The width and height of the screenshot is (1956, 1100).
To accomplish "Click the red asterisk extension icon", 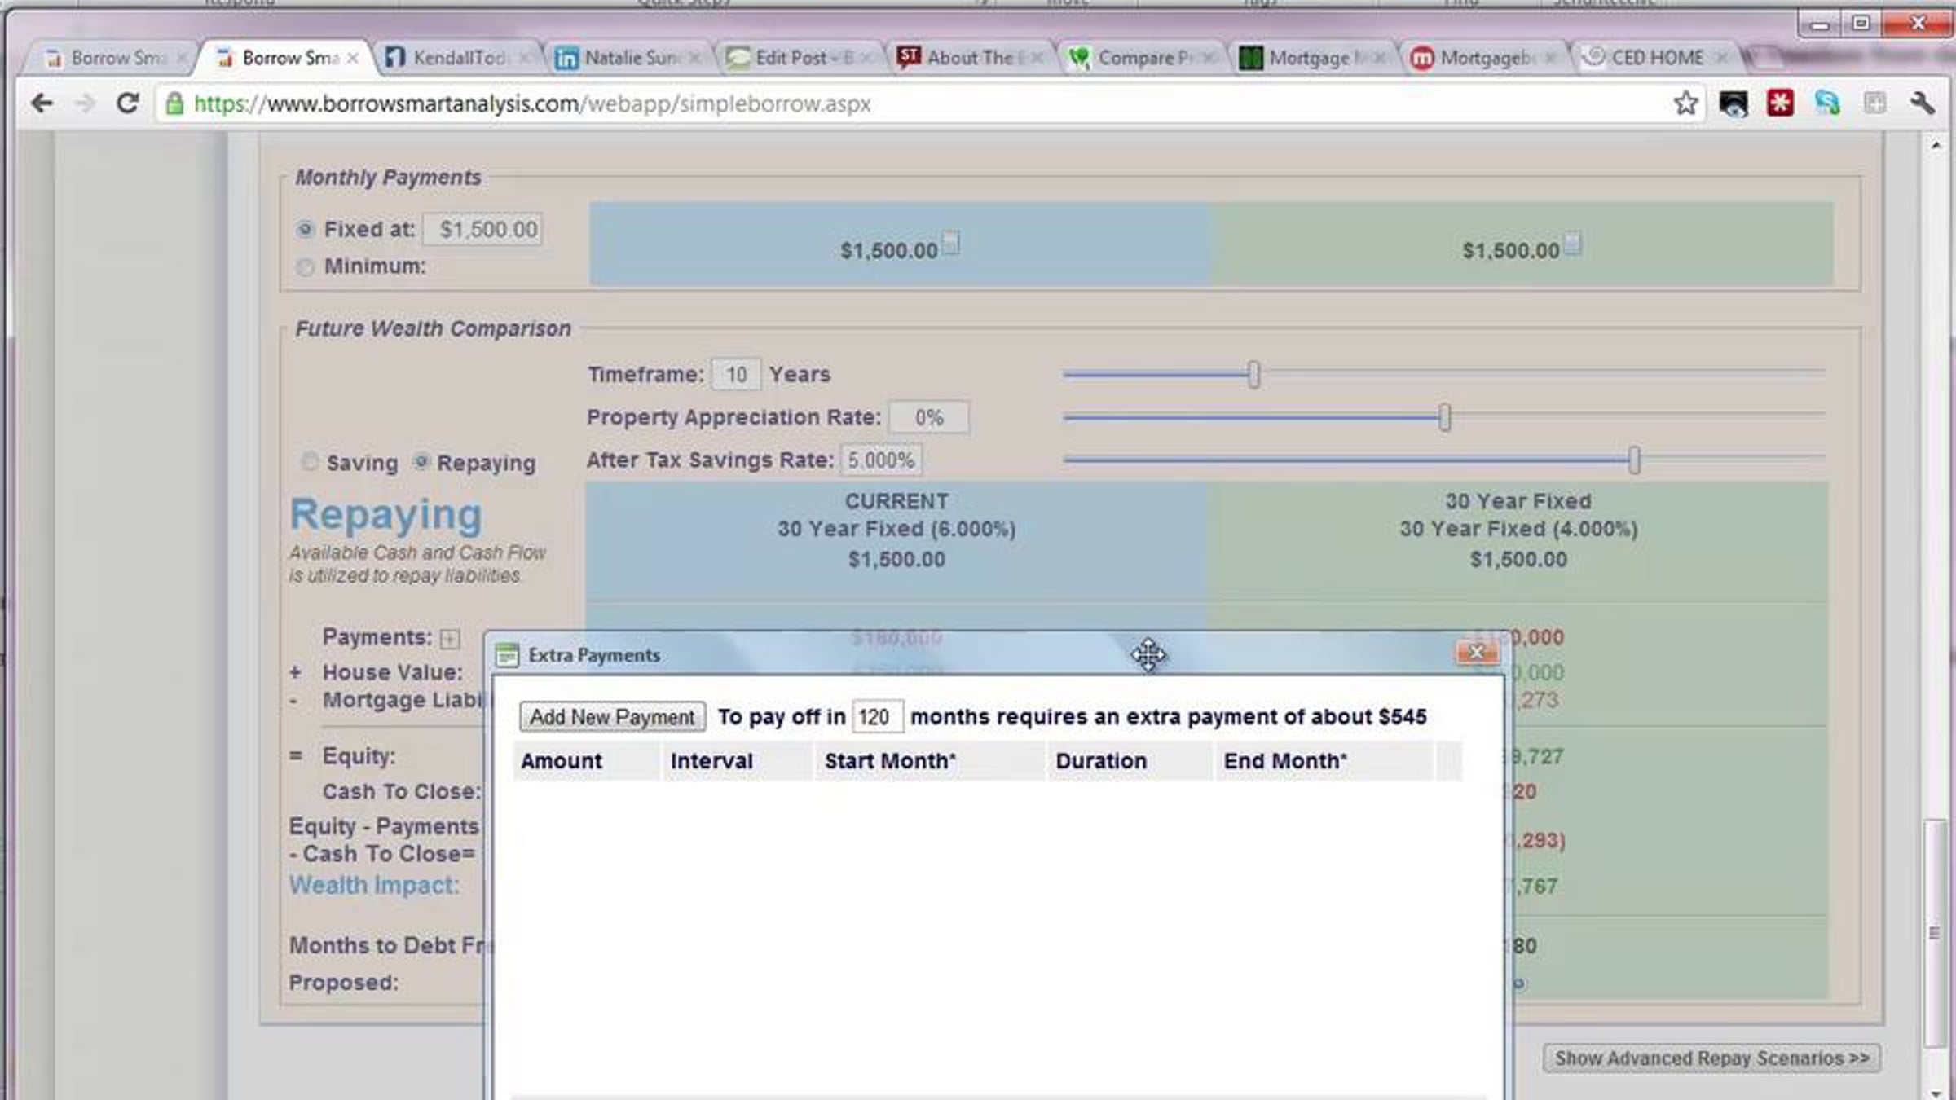I will tap(1780, 103).
